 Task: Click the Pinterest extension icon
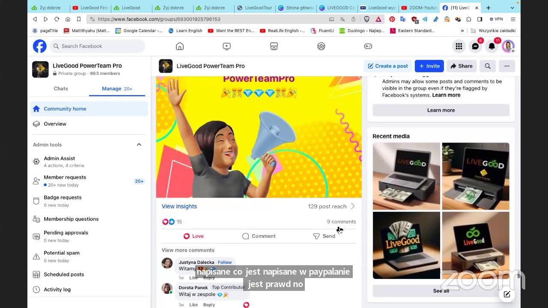[392, 19]
